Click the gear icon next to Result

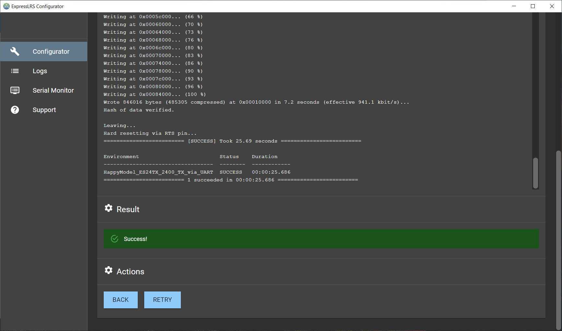click(109, 208)
